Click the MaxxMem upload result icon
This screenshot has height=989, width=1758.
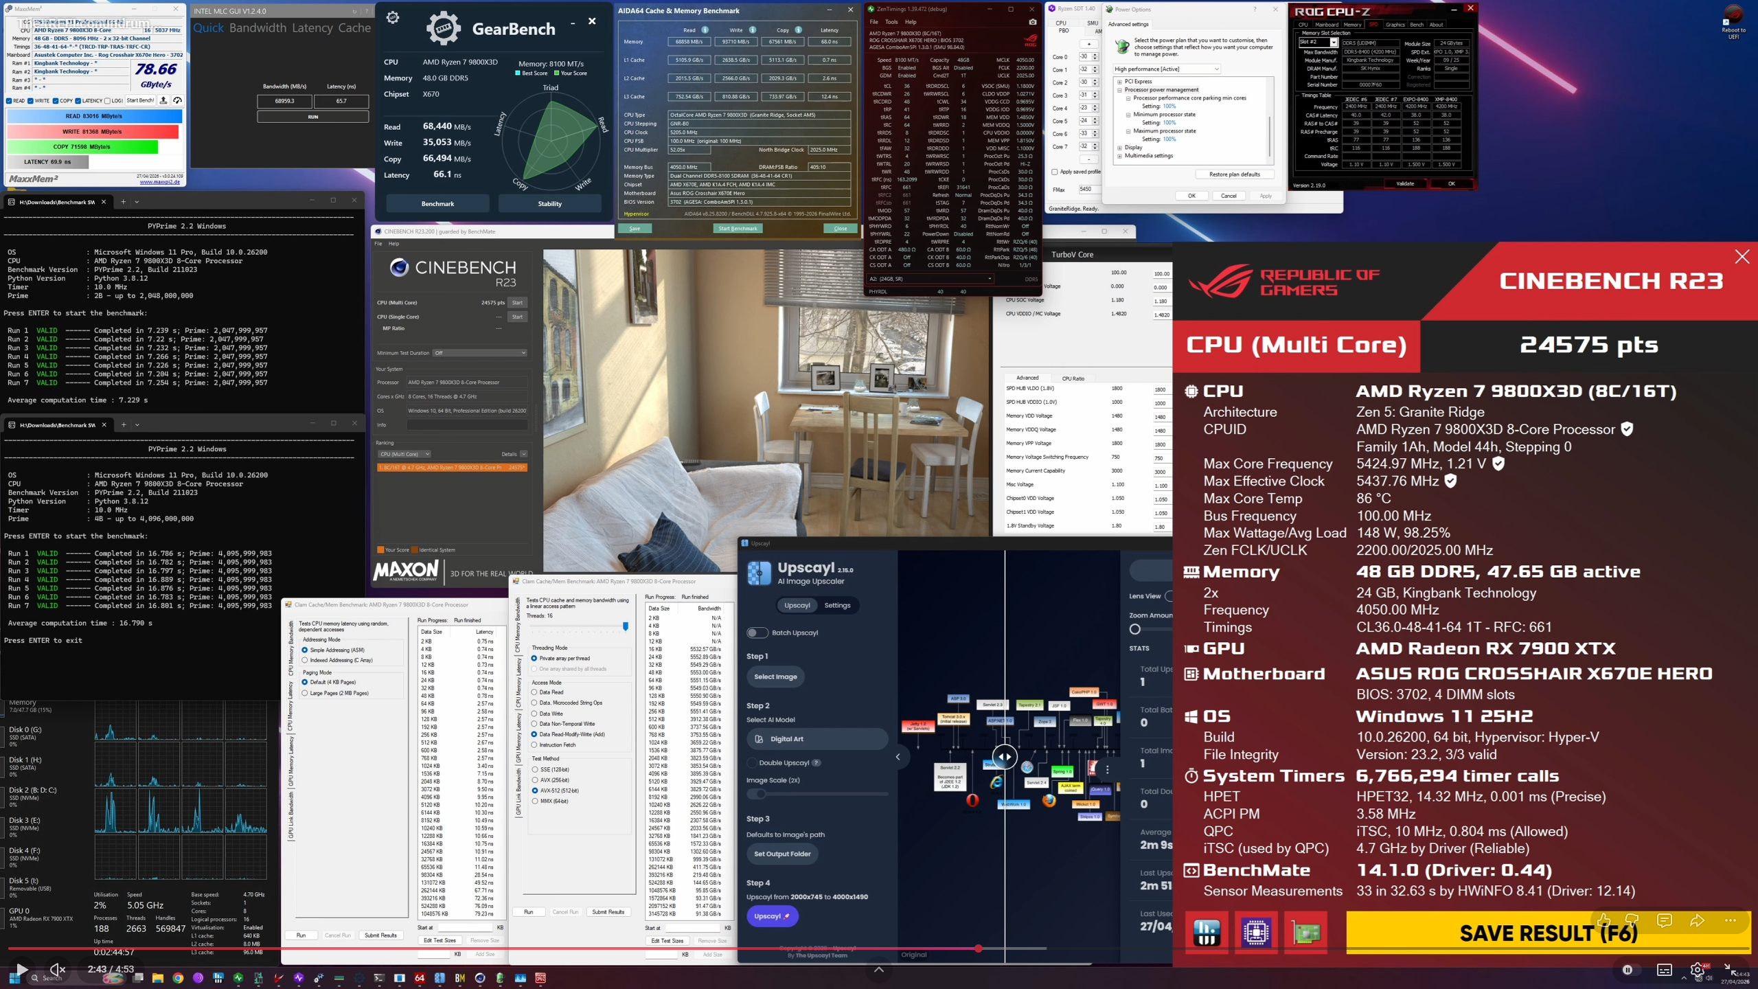pos(163,100)
